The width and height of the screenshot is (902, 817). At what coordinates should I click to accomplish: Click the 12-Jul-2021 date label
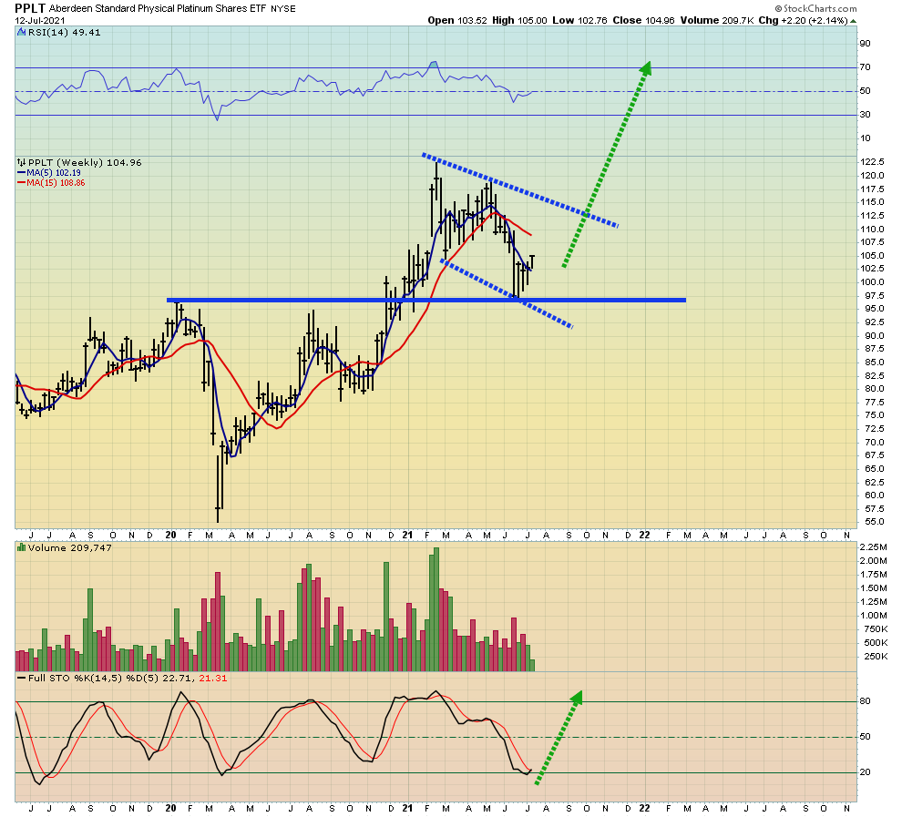(x=40, y=21)
